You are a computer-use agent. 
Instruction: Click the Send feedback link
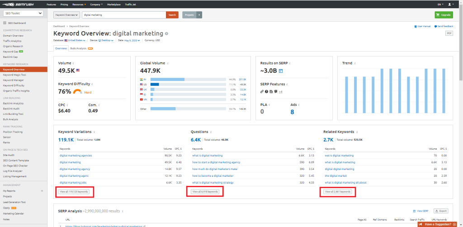[444, 26]
